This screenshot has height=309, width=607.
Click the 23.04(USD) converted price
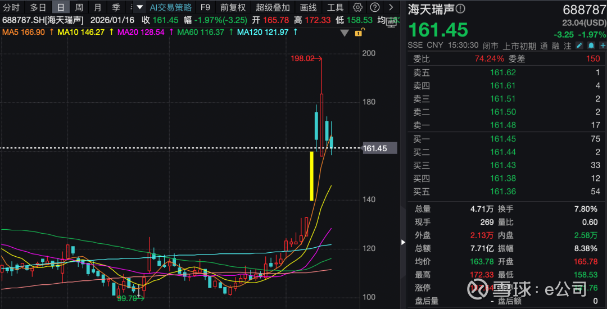pos(584,23)
